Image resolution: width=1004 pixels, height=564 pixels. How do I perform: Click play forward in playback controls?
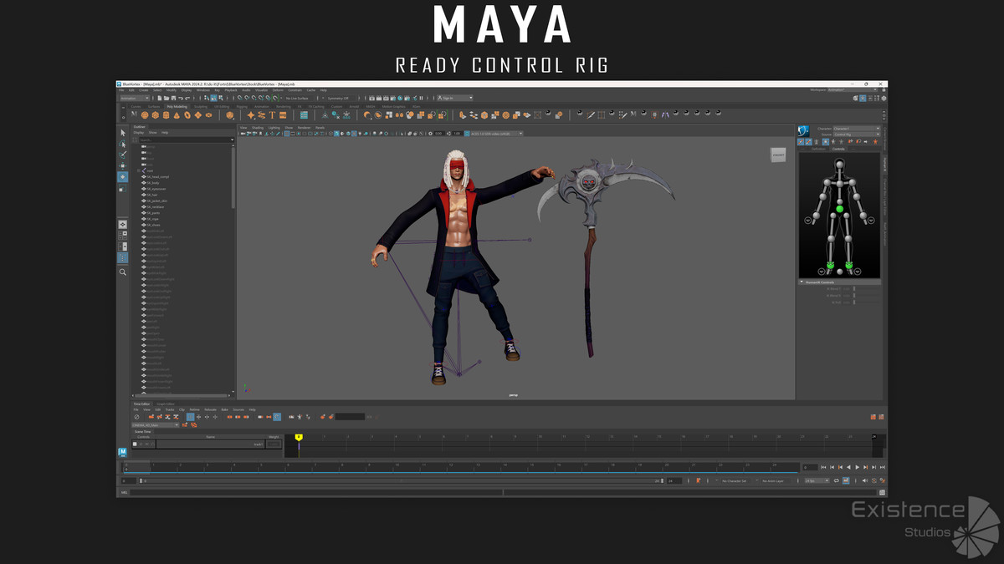[x=856, y=467]
